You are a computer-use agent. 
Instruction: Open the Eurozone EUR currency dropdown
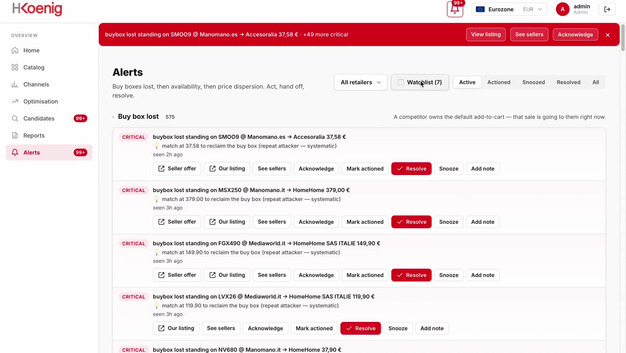pyautogui.click(x=509, y=9)
